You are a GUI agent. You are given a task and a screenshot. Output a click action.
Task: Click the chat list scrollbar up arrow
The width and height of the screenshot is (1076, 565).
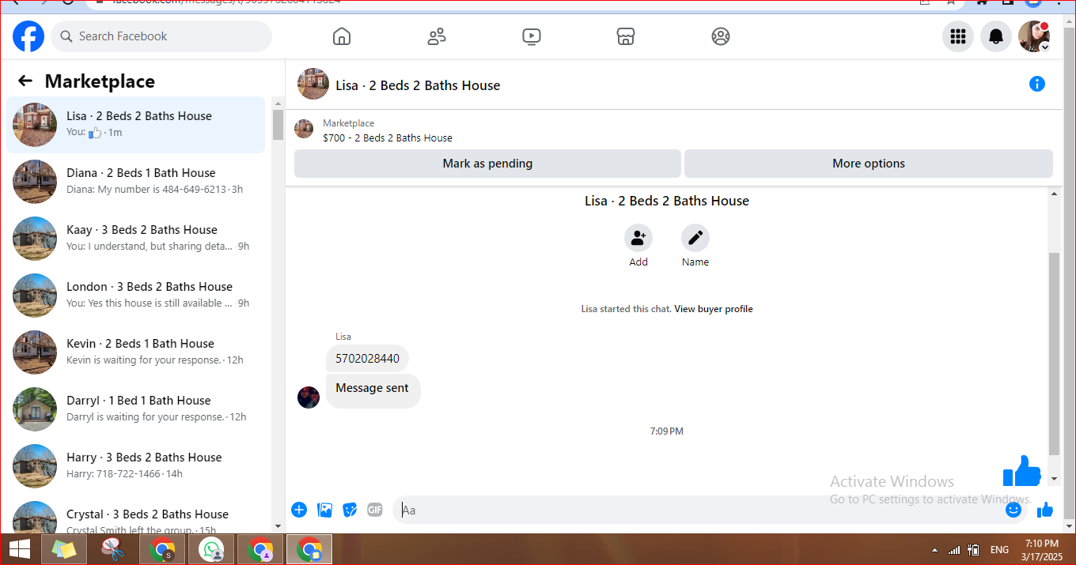(x=278, y=104)
